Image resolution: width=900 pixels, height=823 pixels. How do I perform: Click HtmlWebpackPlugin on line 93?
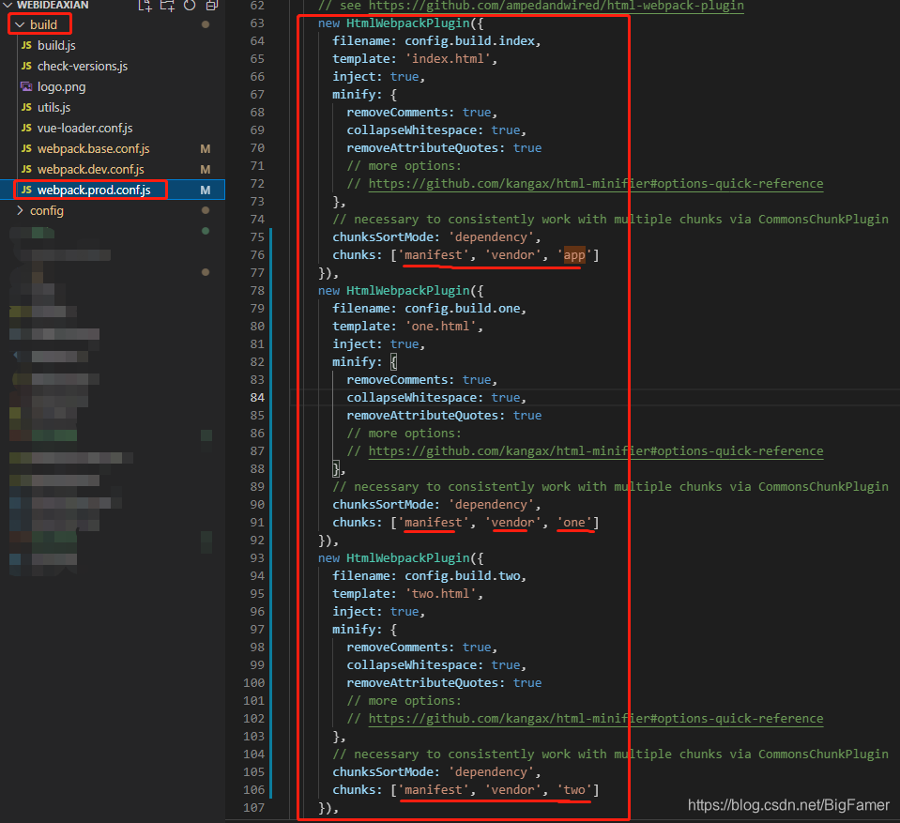click(x=408, y=558)
